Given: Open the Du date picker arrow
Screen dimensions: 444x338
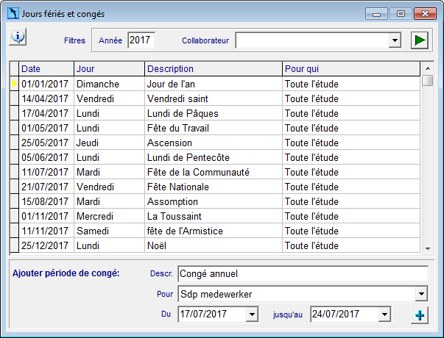Looking at the screenshot, I should point(252,314).
